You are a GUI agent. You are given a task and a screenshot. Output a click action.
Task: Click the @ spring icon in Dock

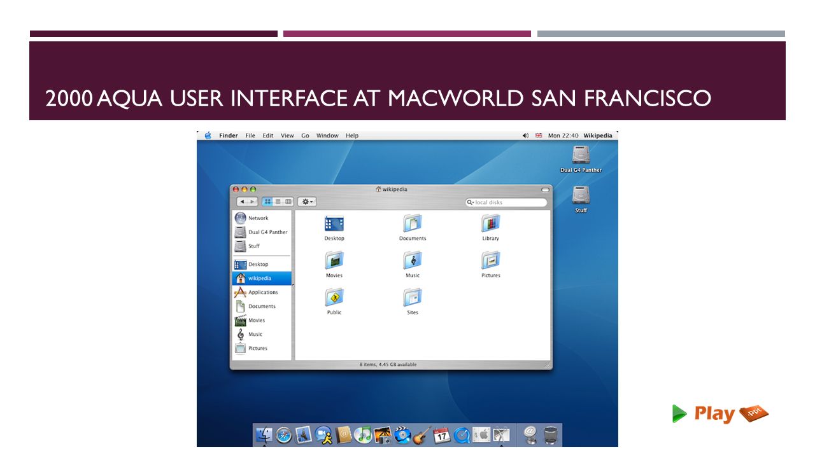530,435
